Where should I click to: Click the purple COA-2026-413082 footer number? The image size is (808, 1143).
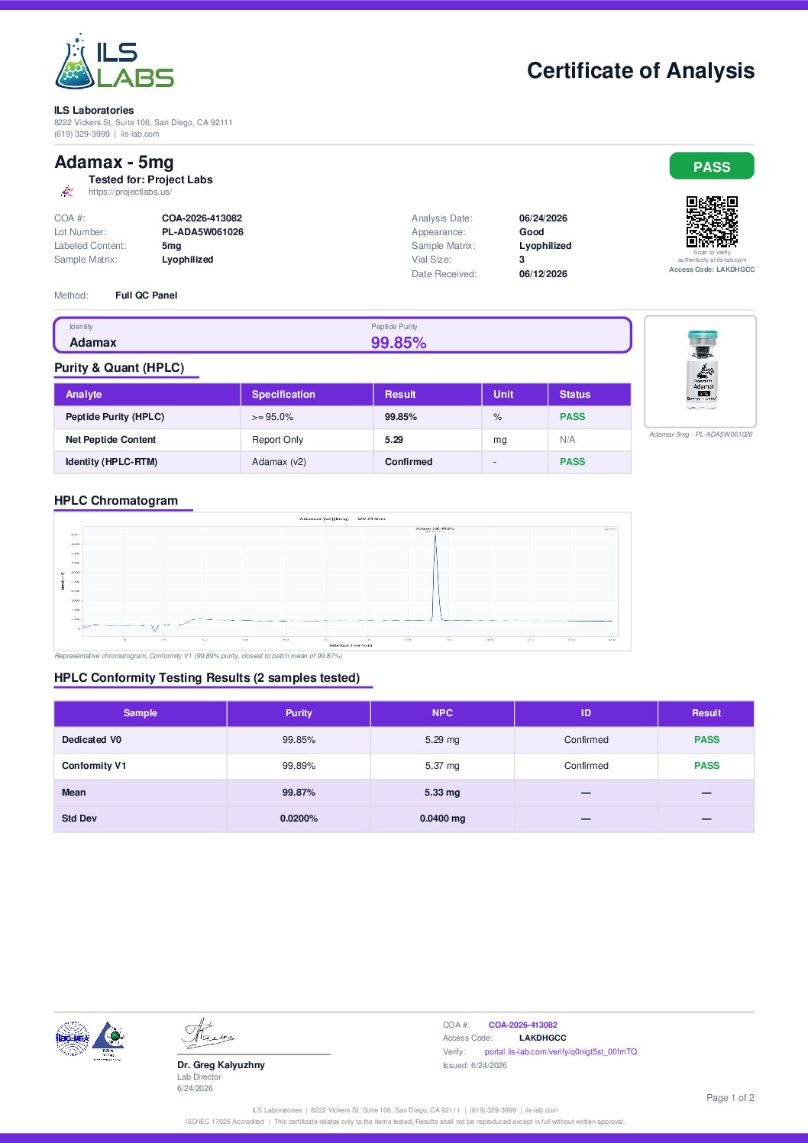pyautogui.click(x=523, y=1025)
